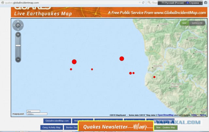Click the browser address bar URL
This screenshot has height=132, width=209.
[x=22, y=3]
